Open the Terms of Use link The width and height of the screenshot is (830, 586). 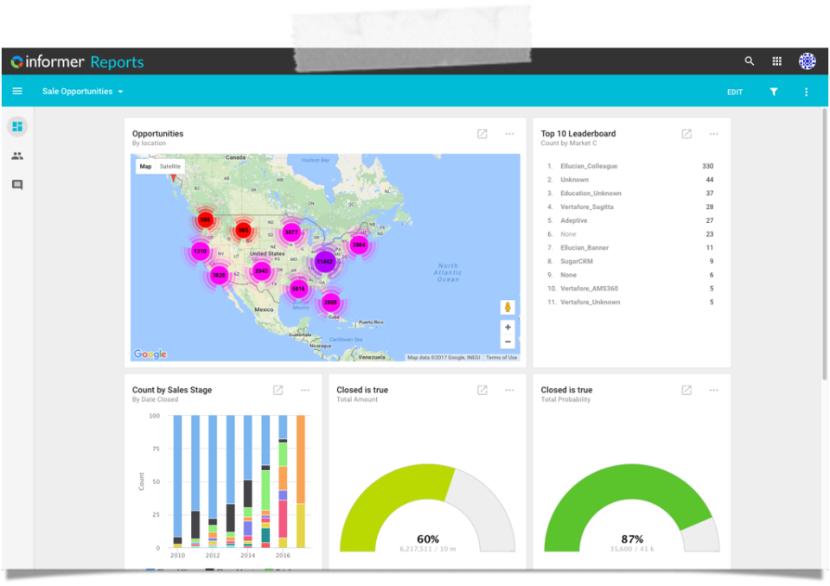(x=501, y=358)
